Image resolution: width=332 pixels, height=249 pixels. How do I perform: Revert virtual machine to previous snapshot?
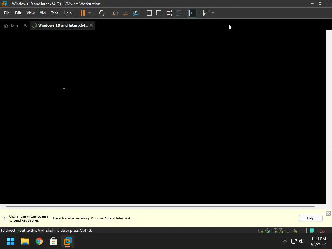click(125, 13)
